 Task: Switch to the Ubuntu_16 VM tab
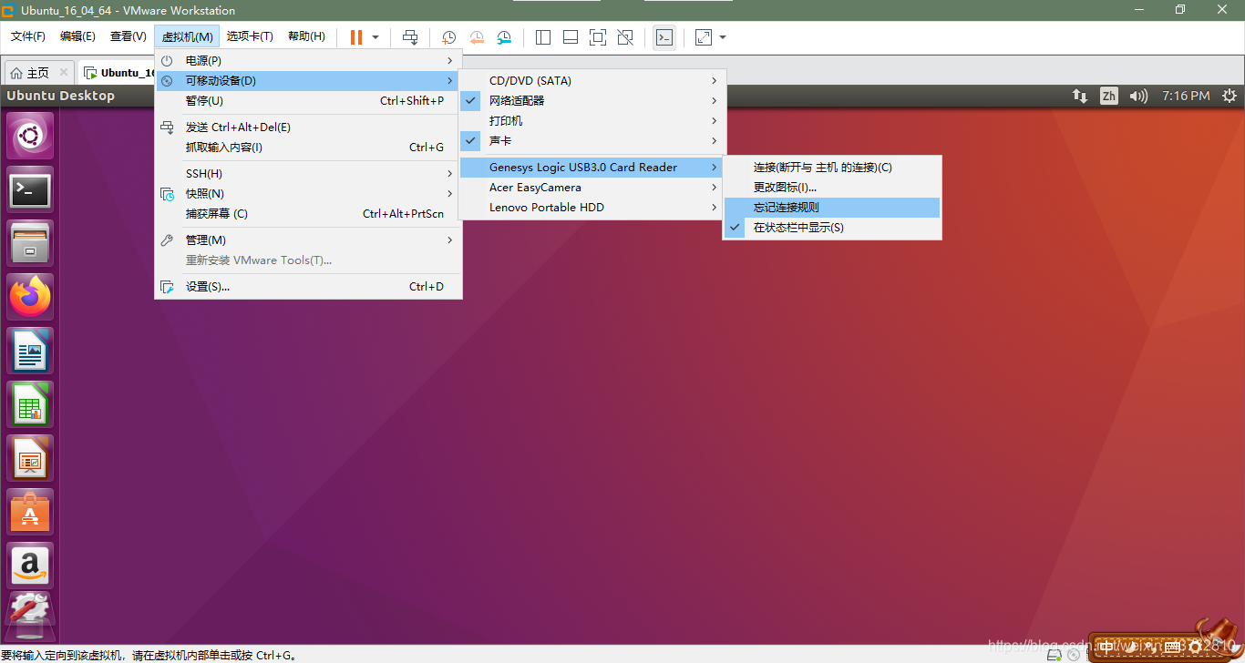[x=118, y=73]
